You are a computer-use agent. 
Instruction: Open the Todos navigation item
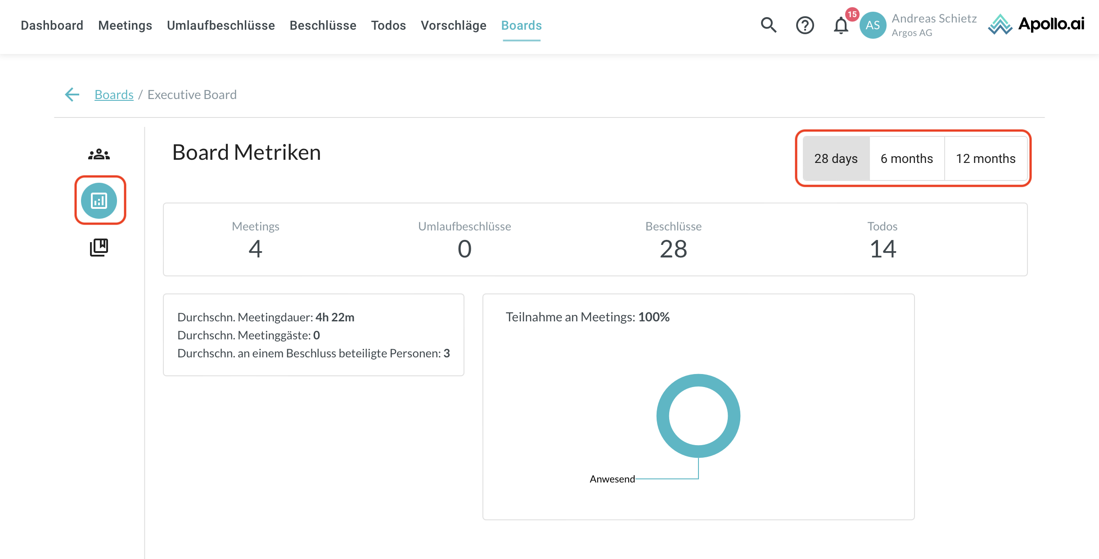[388, 25]
